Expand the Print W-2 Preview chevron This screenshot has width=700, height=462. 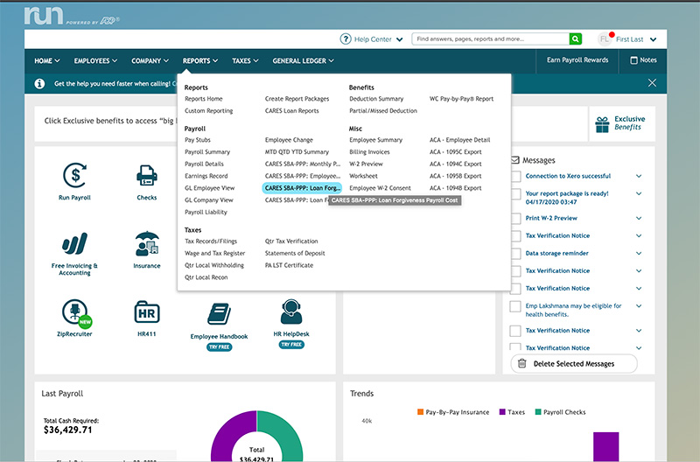pyautogui.click(x=639, y=218)
